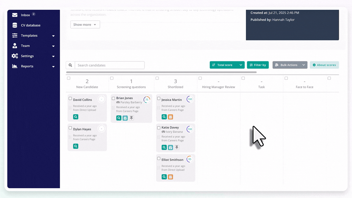Expand description with Show more
Viewport: 352px width, 198px height.
pyautogui.click(x=85, y=24)
